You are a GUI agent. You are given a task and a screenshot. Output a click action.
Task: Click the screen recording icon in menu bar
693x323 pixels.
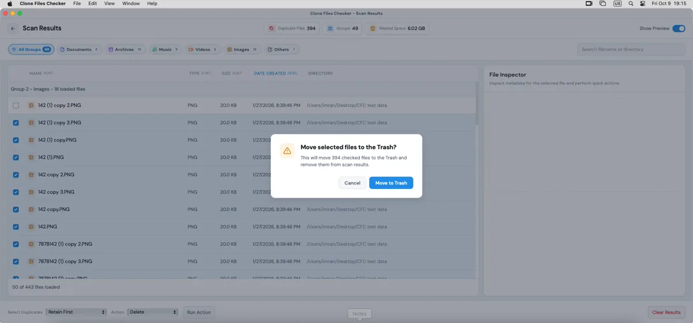588,3
